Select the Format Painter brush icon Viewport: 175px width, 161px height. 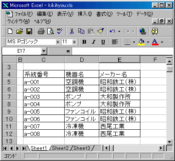tap(100, 31)
